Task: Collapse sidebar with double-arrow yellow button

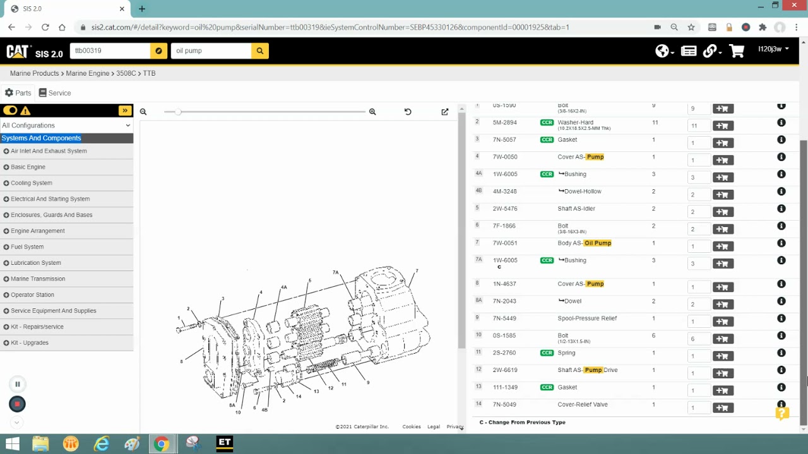Action: [x=125, y=111]
